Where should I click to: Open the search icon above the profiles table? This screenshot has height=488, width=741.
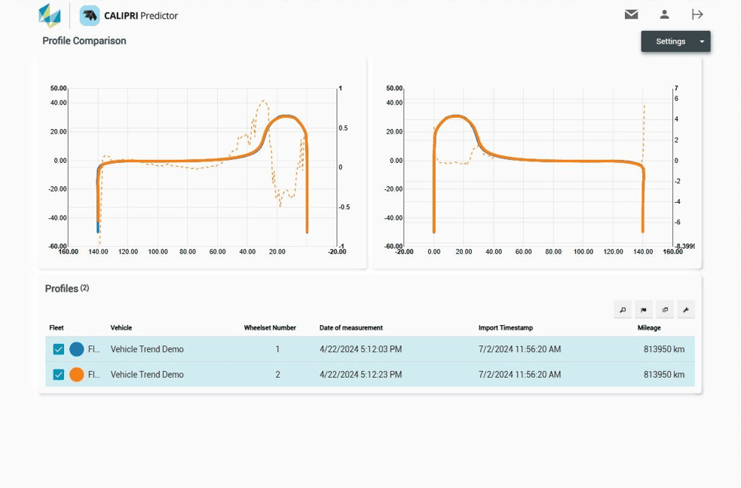click(622, 309)
